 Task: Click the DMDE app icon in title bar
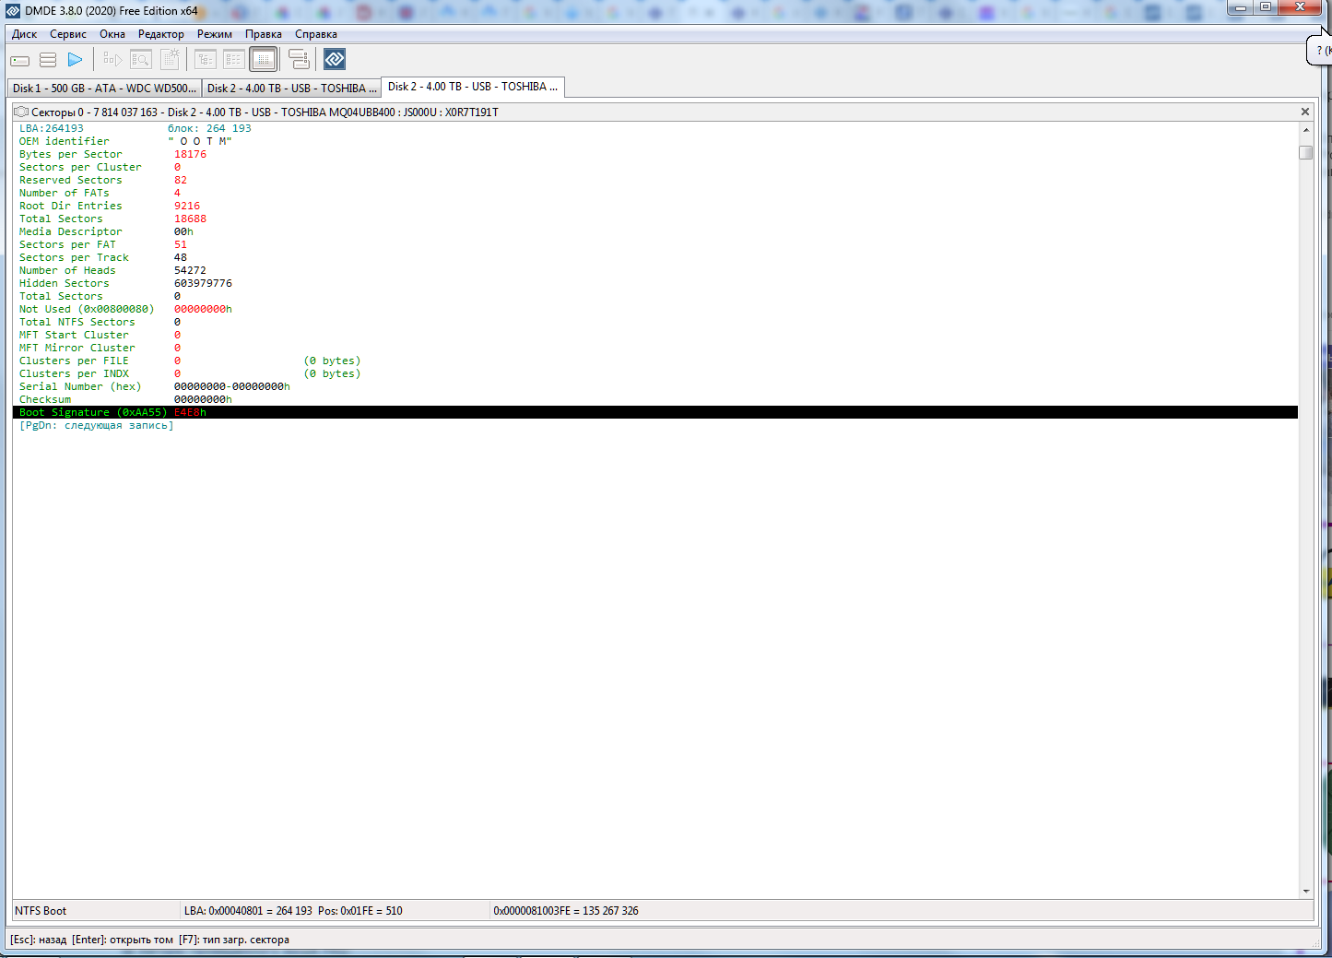(x=13, y=11)
